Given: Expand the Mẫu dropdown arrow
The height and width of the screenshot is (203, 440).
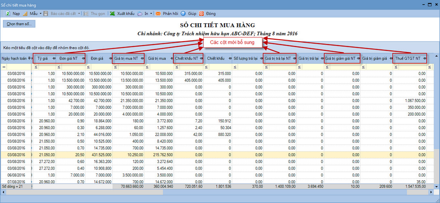Looking at the screenshot, I should [x=40, y=14].
